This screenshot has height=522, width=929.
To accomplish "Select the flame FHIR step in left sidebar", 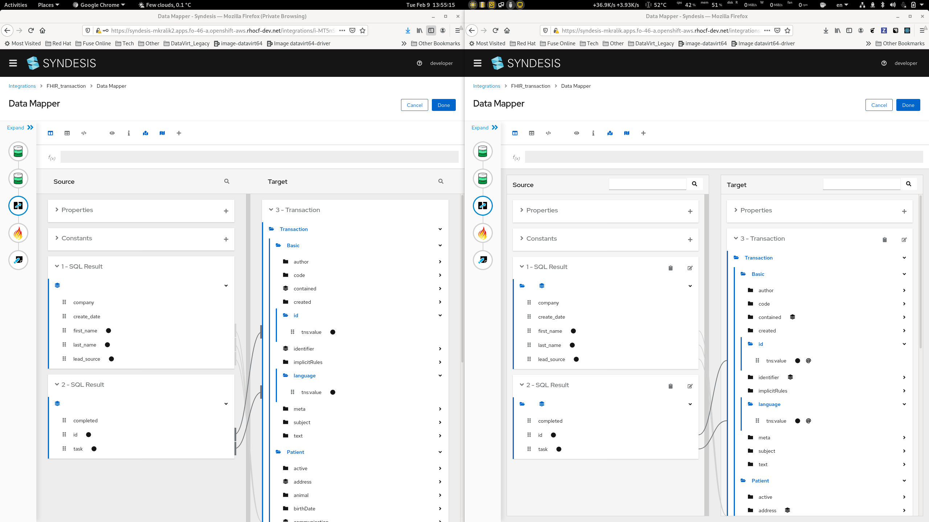I will tap(18, 233).
